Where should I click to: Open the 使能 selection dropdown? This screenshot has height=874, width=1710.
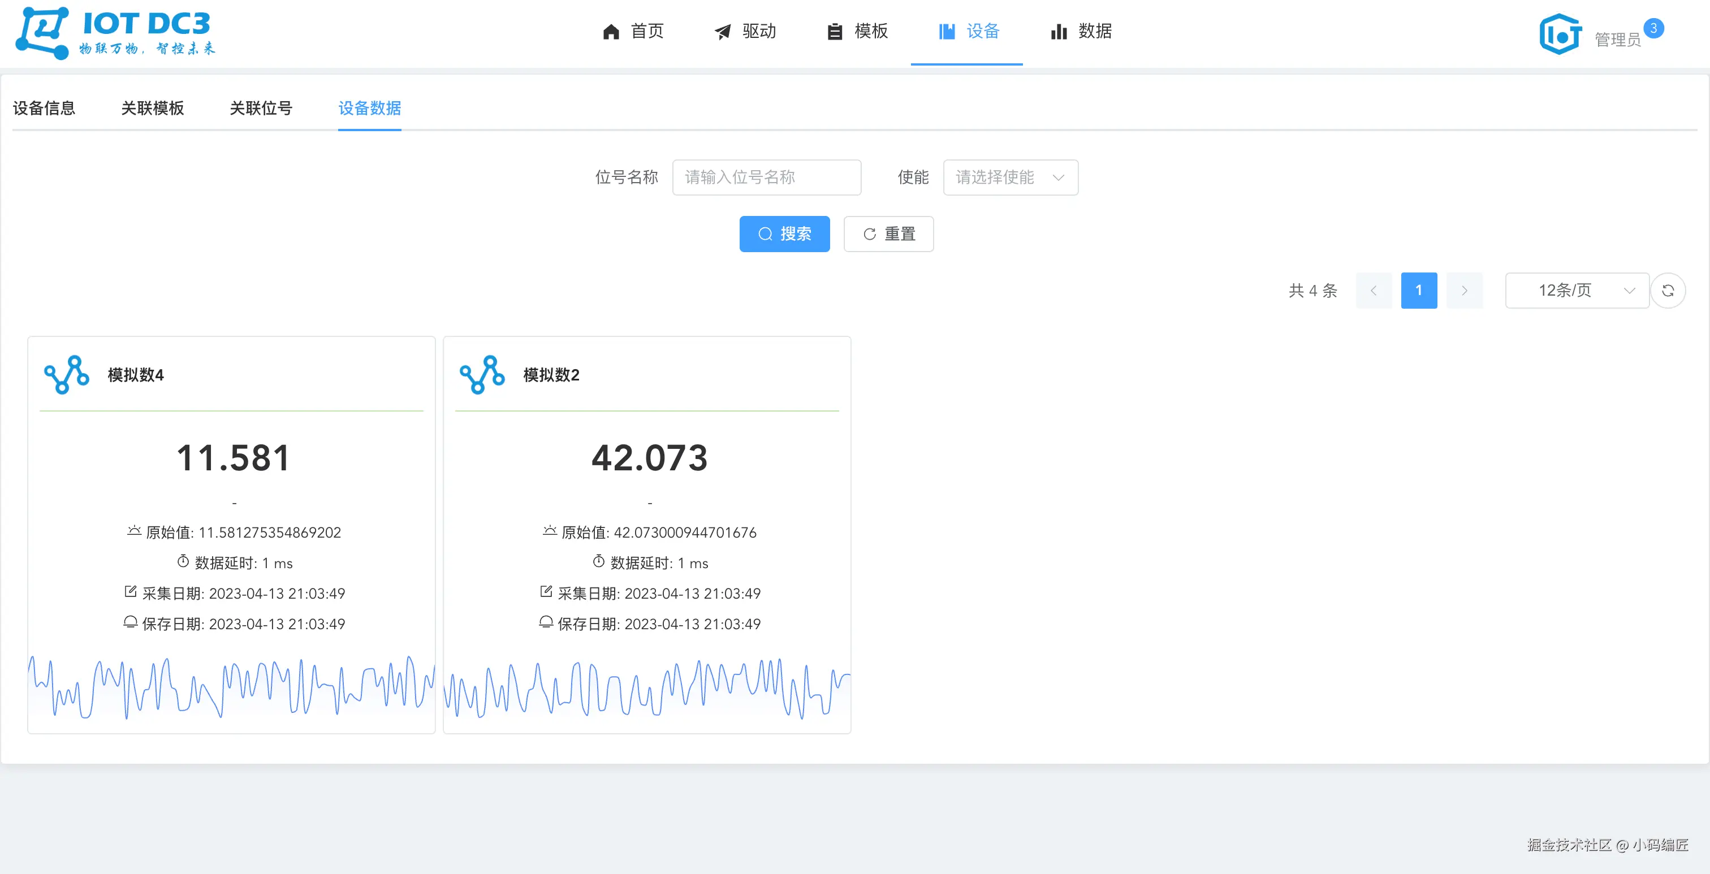1010,177
